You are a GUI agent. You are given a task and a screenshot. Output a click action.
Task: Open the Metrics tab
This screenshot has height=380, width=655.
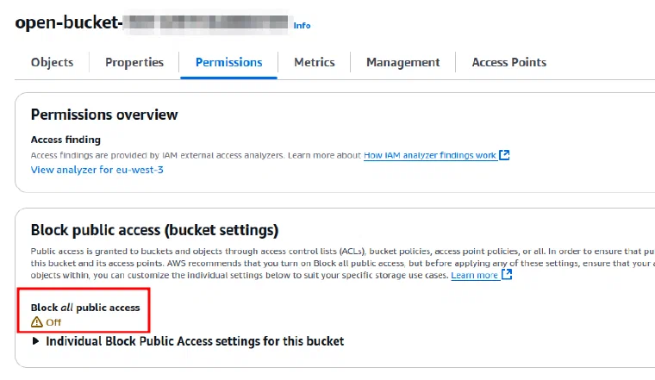(314, 62)
